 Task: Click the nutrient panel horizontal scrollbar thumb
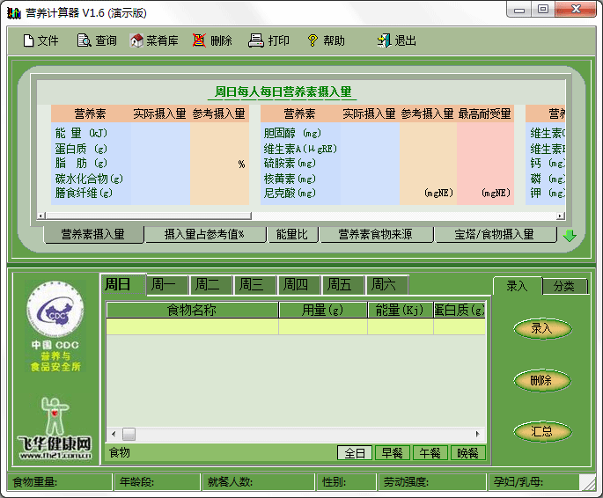[149, 216]
